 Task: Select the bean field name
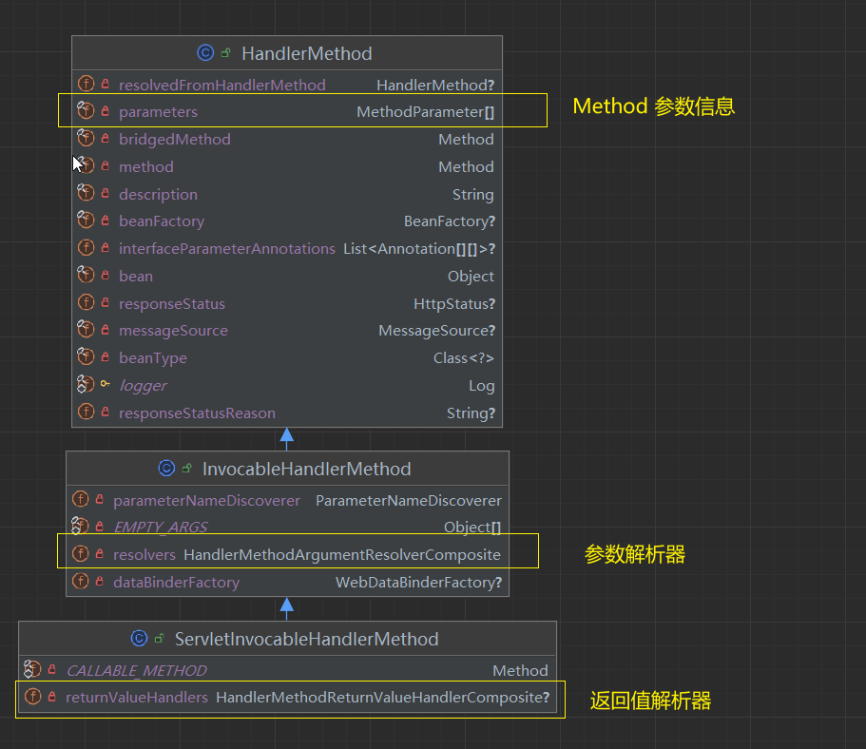coord(136,277)
